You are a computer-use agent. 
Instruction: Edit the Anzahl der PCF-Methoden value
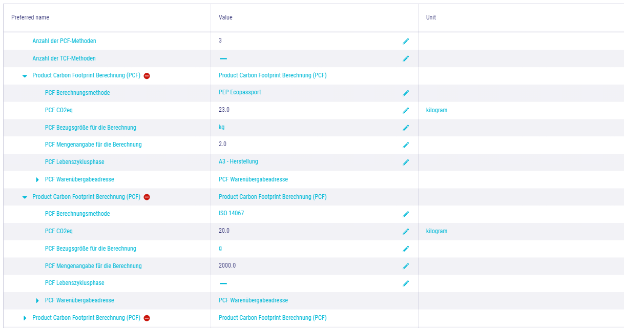[406, 42]
